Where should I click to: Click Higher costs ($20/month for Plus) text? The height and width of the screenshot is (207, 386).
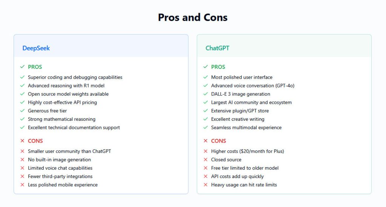click(247, 151)
